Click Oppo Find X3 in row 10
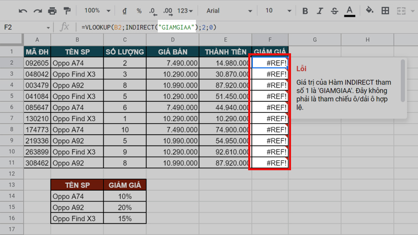 click(77, 152)
